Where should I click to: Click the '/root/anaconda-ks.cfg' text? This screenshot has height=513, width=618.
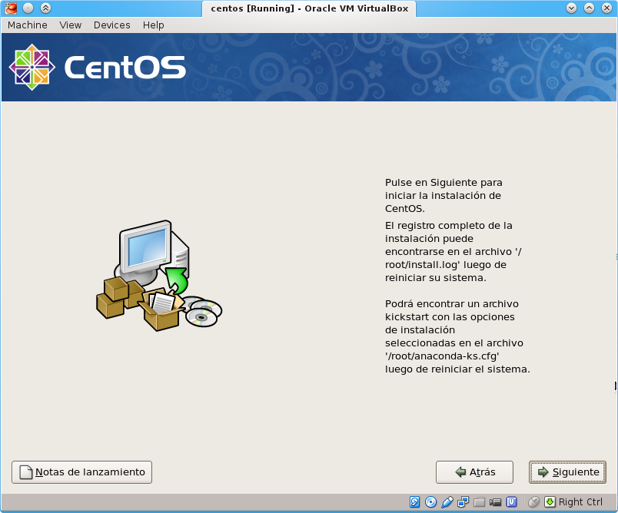(x=442, y=356)
